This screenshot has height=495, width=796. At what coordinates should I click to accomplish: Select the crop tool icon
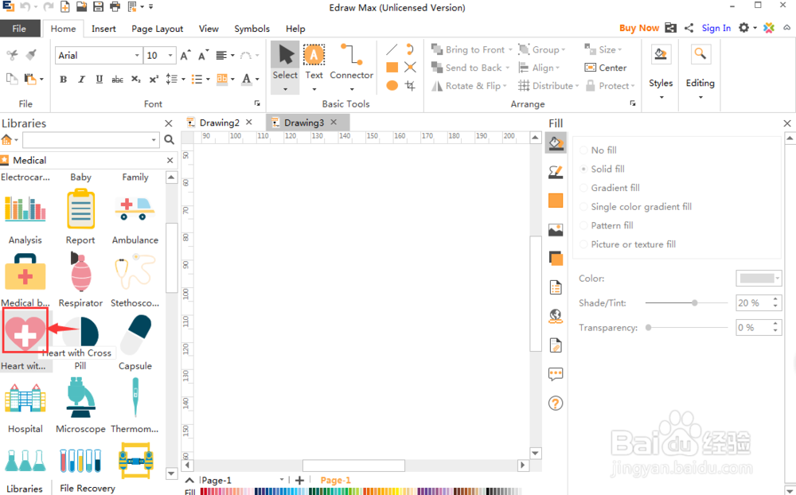click(x=410, y=85)
